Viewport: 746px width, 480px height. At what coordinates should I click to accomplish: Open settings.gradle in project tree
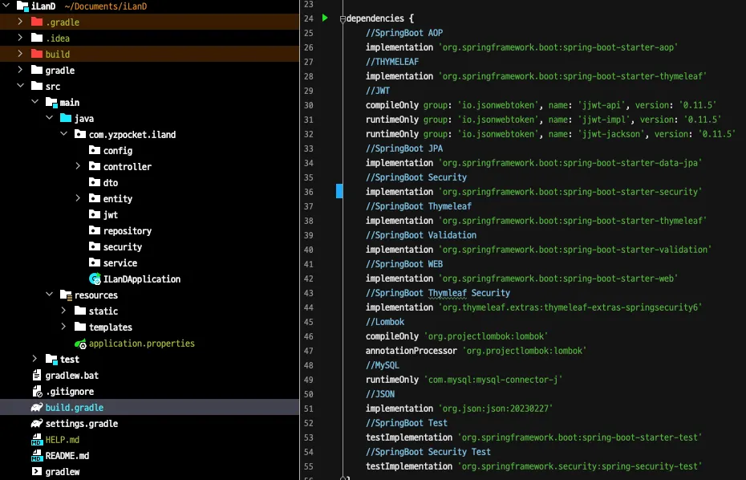coord(81,424)
